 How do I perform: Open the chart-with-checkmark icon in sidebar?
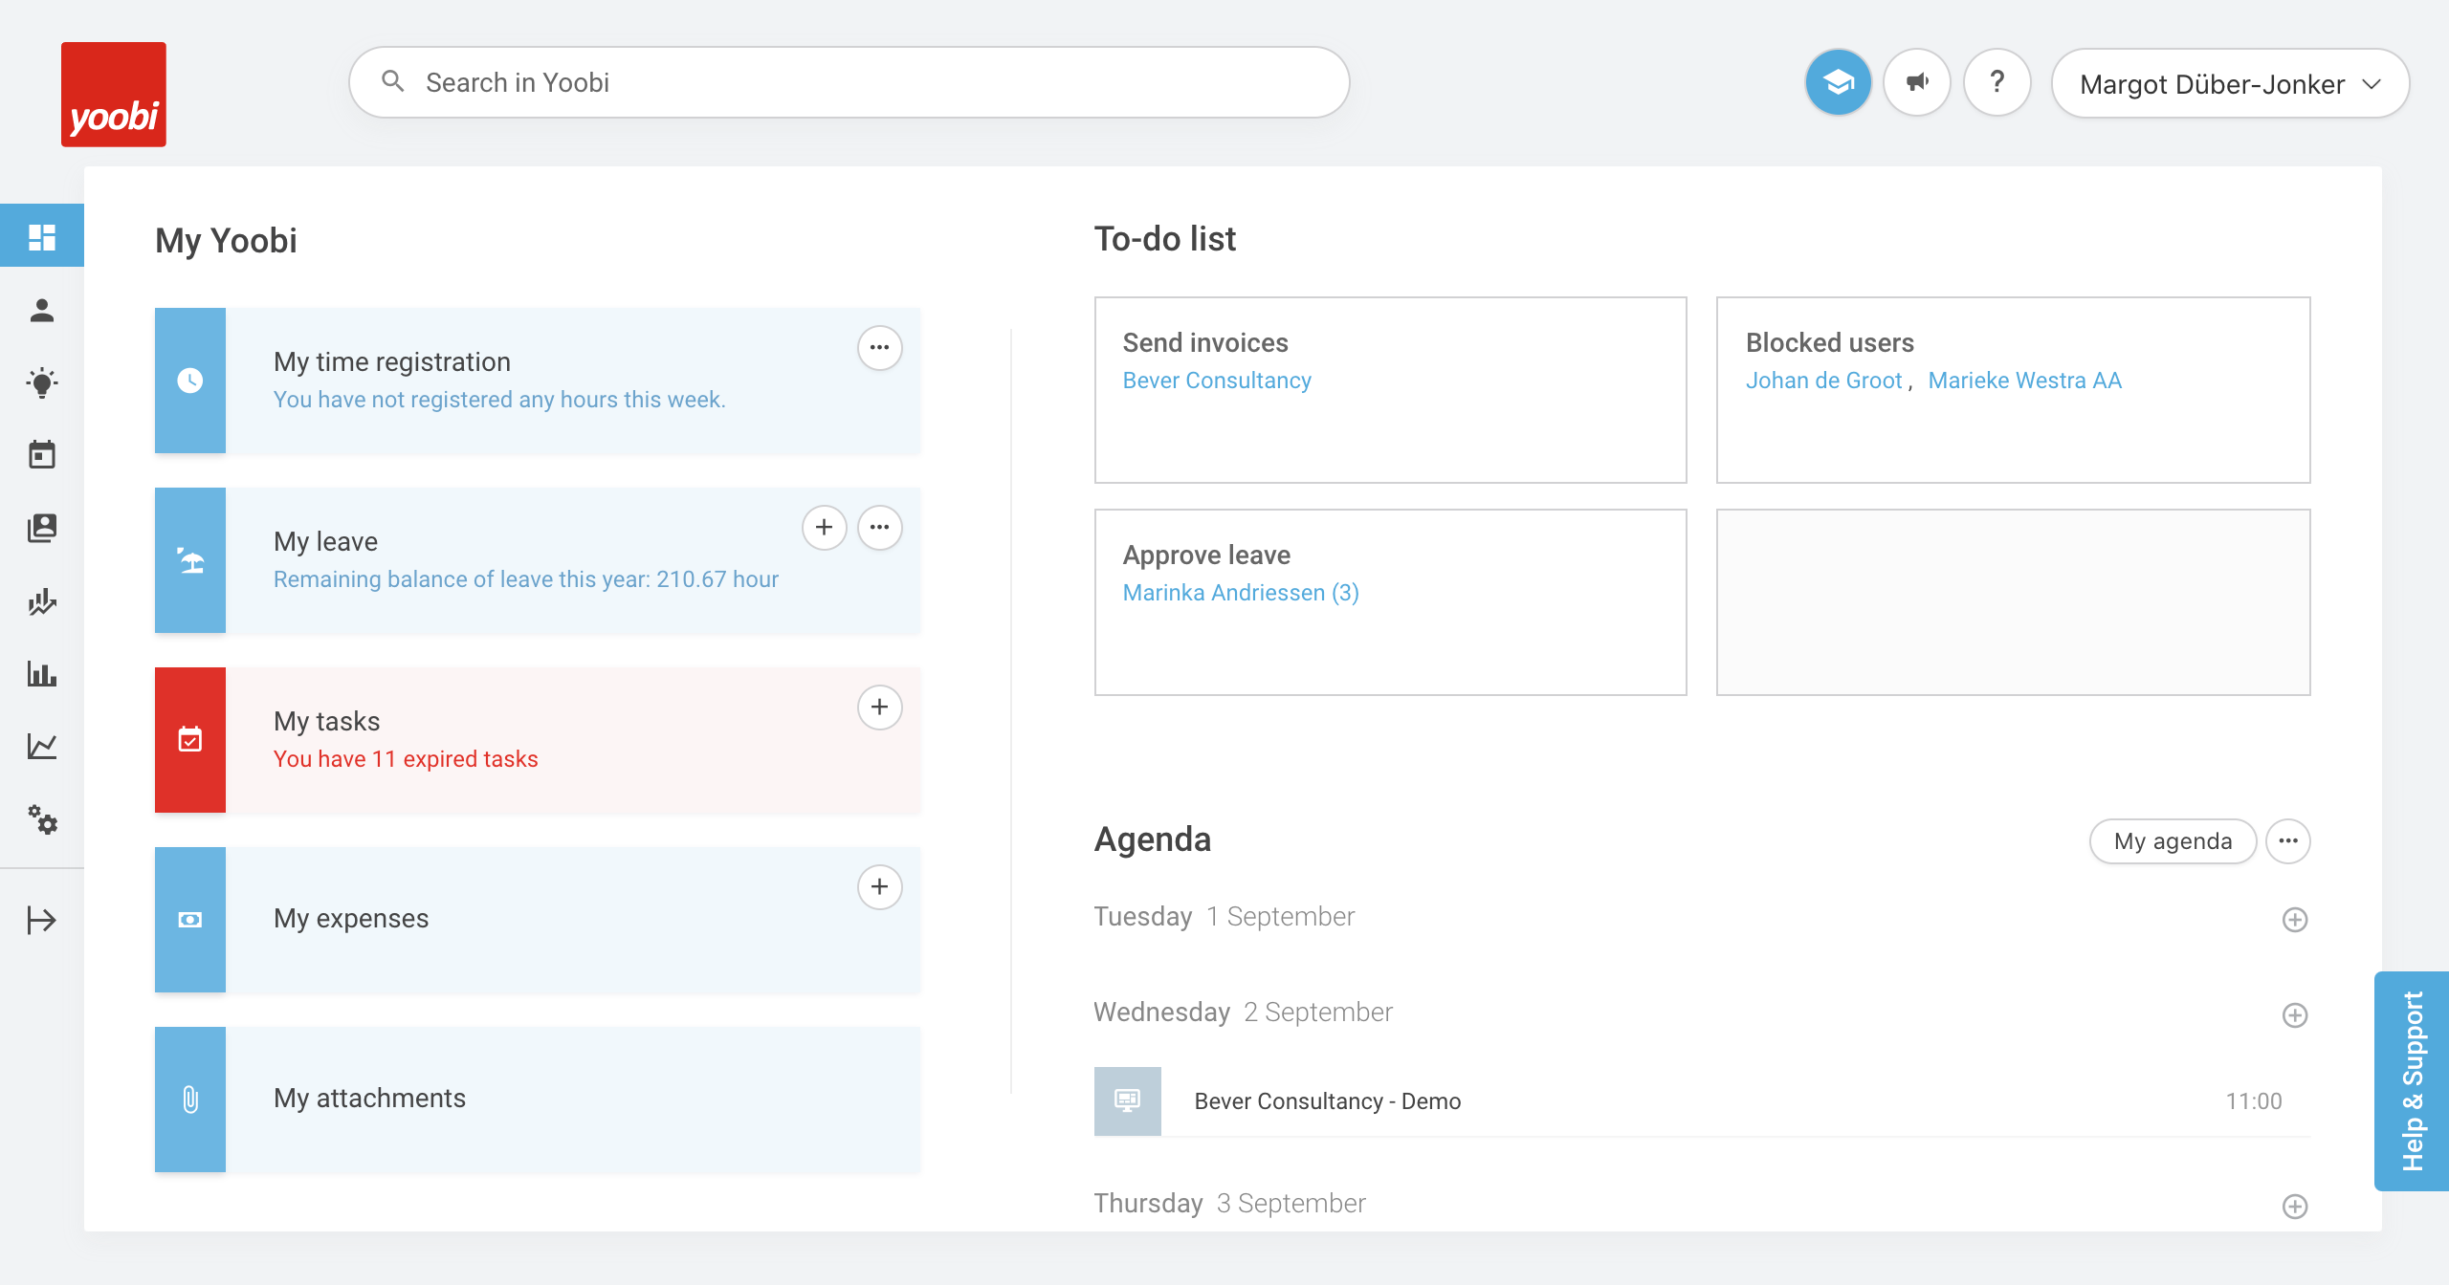pos(42,601)
